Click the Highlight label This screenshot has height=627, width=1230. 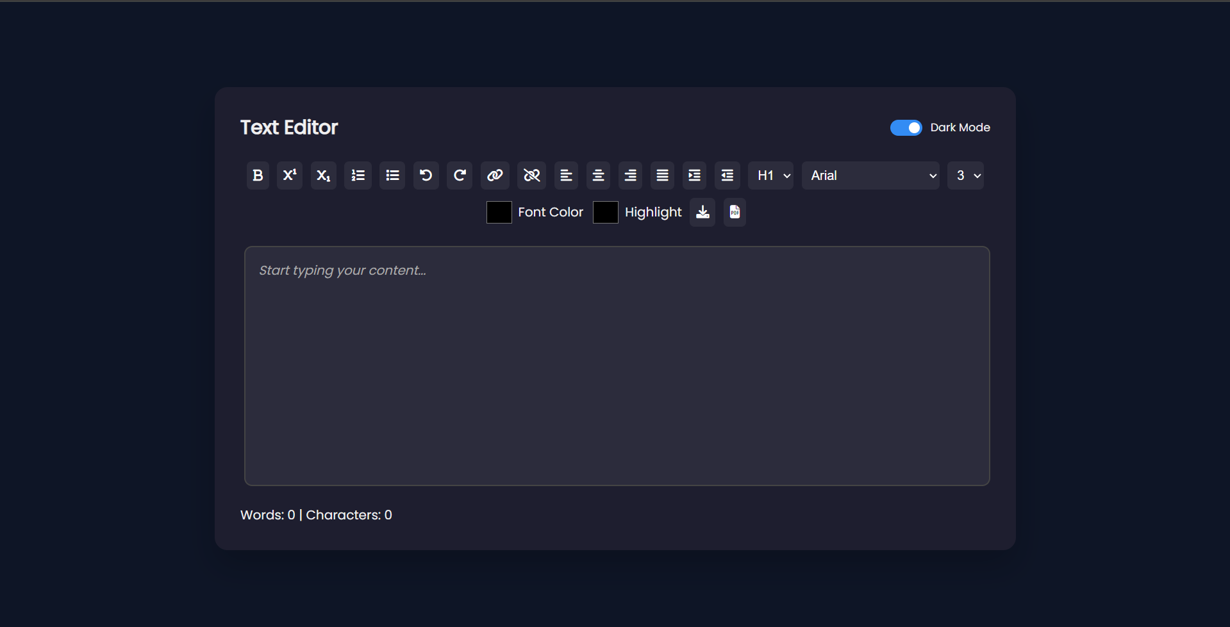(653, 213)
